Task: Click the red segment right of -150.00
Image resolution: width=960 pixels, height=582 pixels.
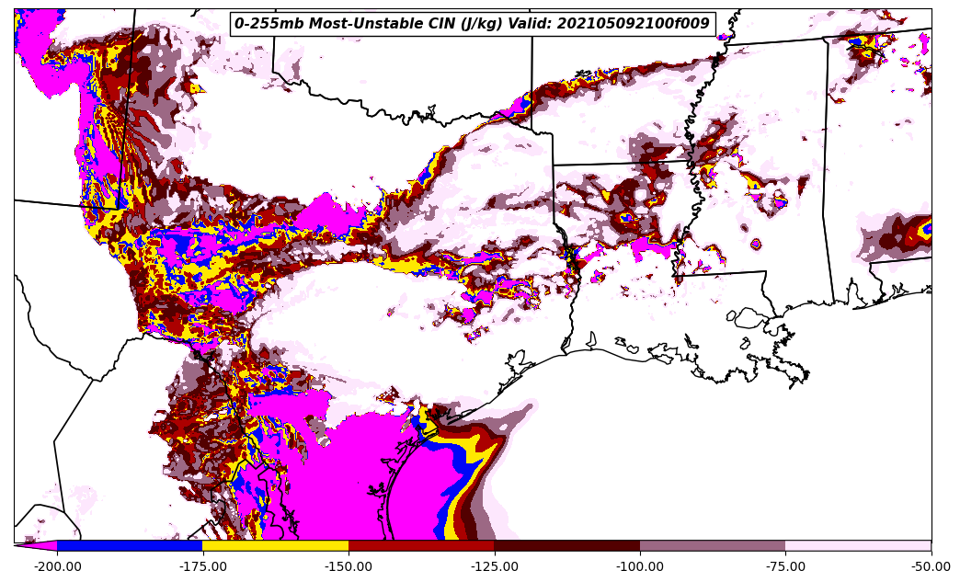Action: (x=421, y=545)
